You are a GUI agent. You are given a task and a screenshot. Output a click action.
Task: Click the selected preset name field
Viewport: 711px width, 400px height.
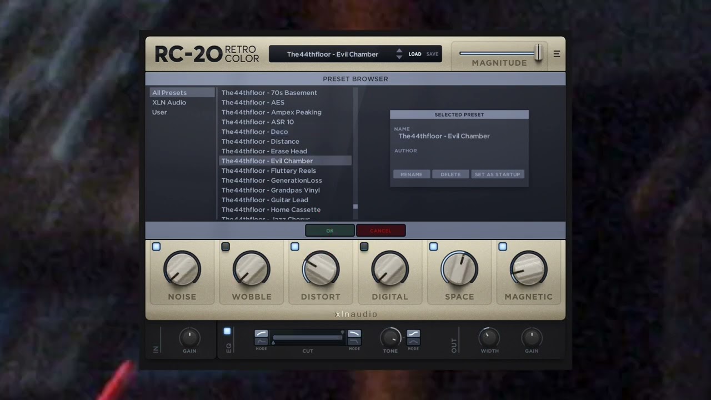(444, 136)
